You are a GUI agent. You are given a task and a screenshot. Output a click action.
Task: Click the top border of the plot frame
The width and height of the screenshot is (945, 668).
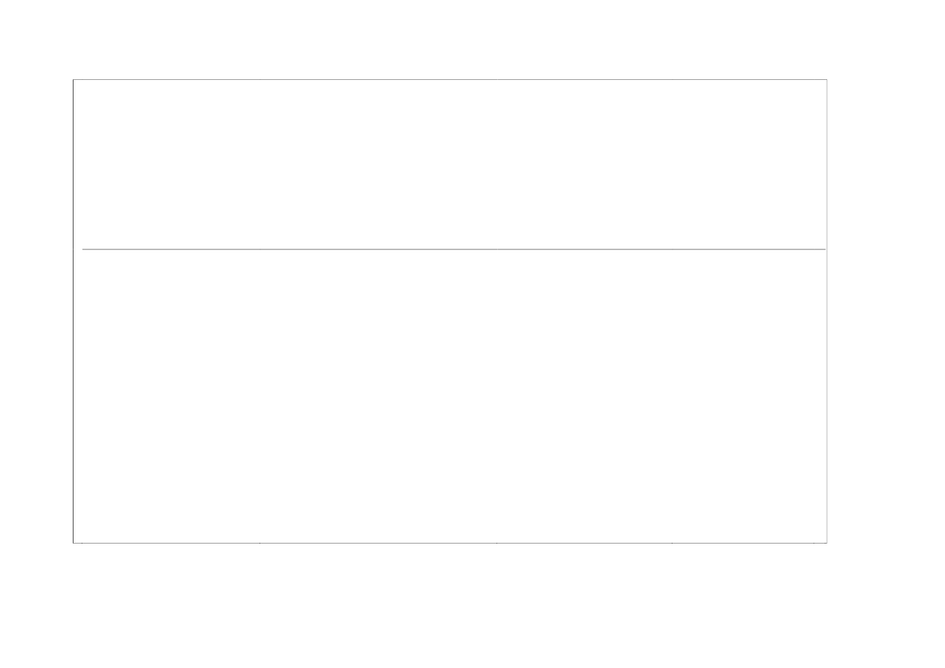coord(449,79)
